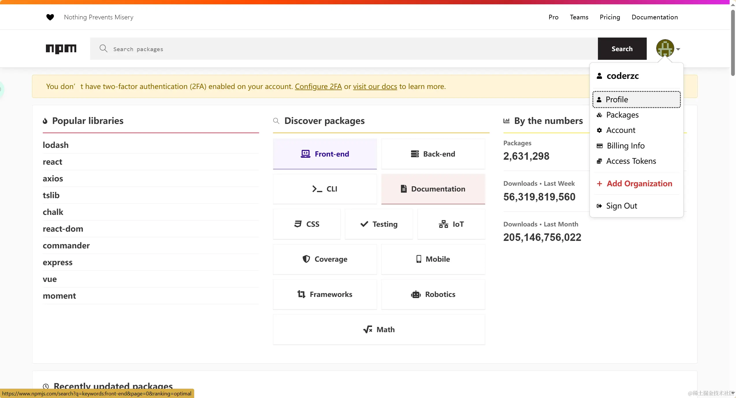Open Access Tokens page
Viewport: 736px width, 398px height.
coord(631,161)
